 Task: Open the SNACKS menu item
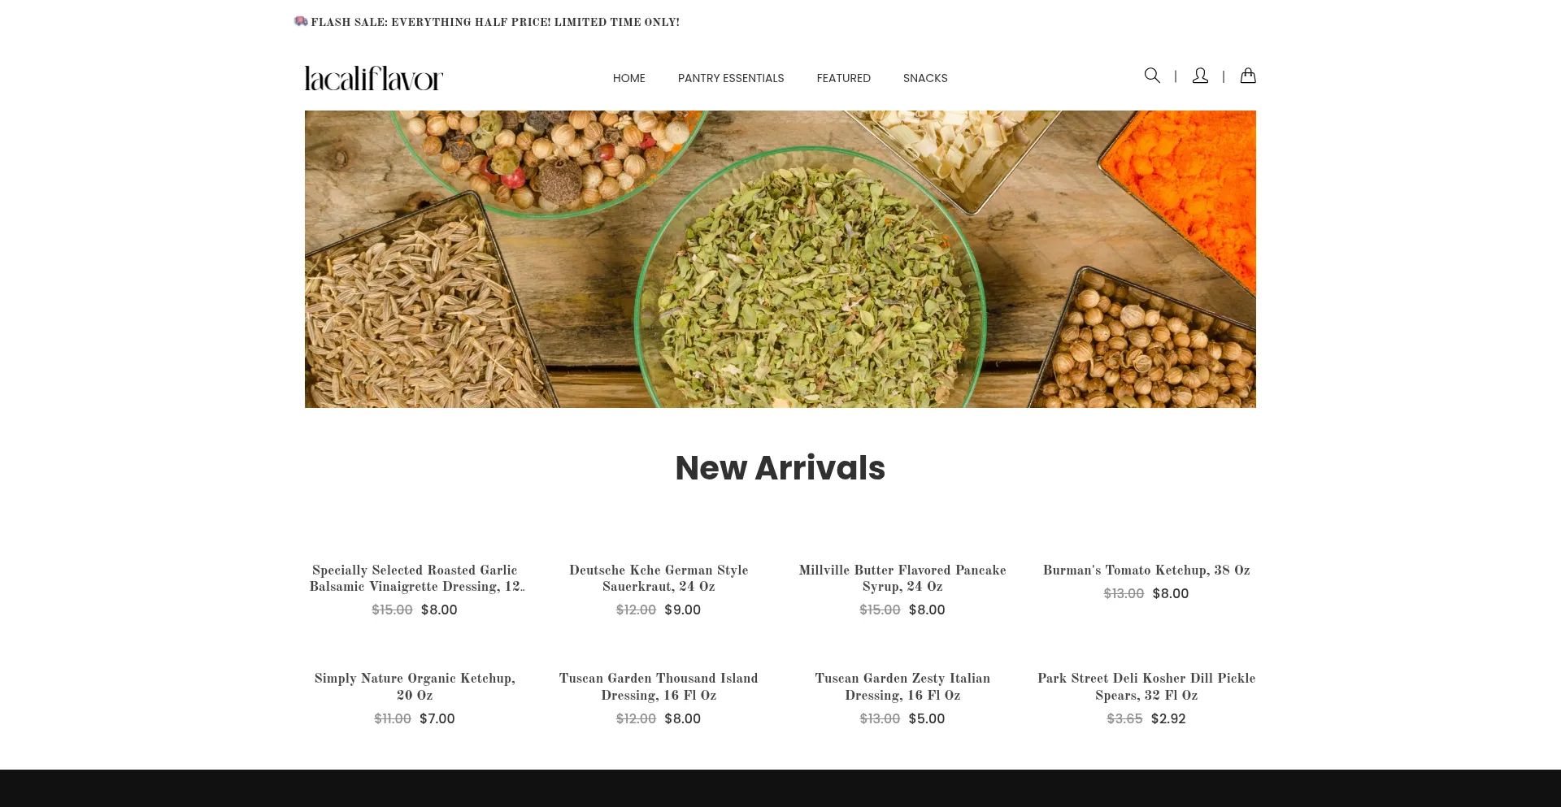click(925, 78)
